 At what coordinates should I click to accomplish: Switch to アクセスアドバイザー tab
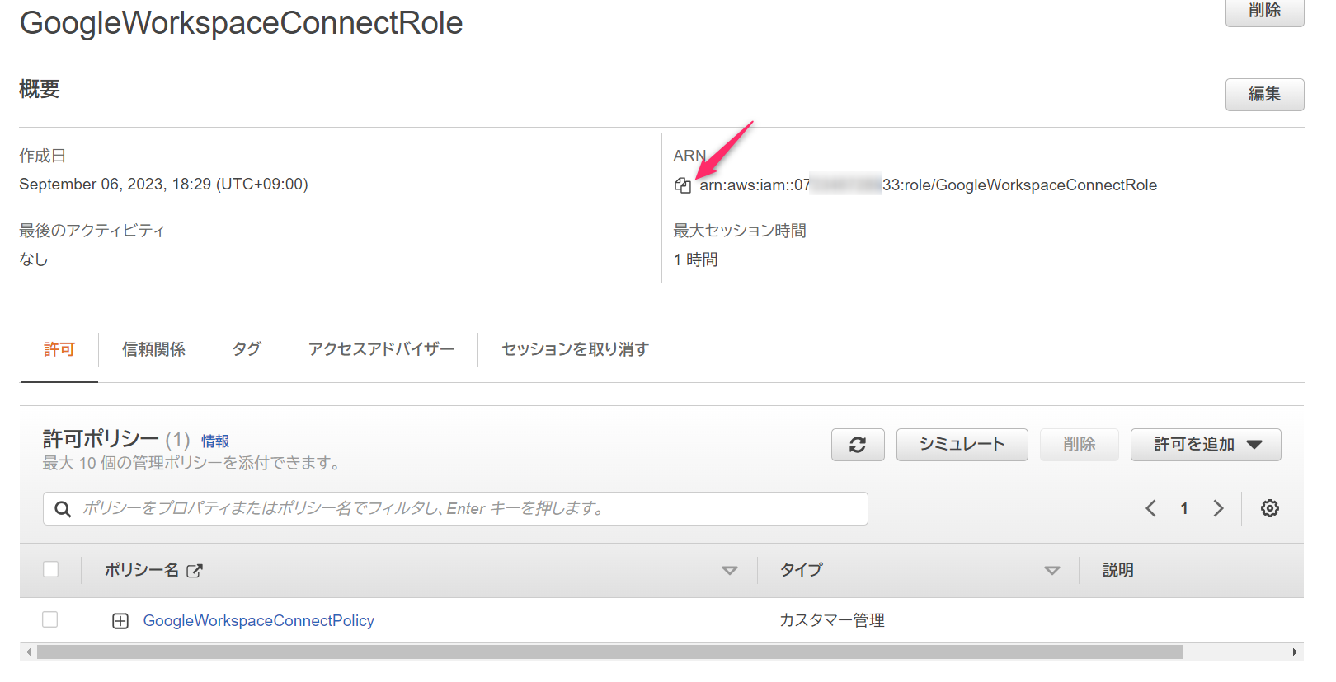click(381, 349)
